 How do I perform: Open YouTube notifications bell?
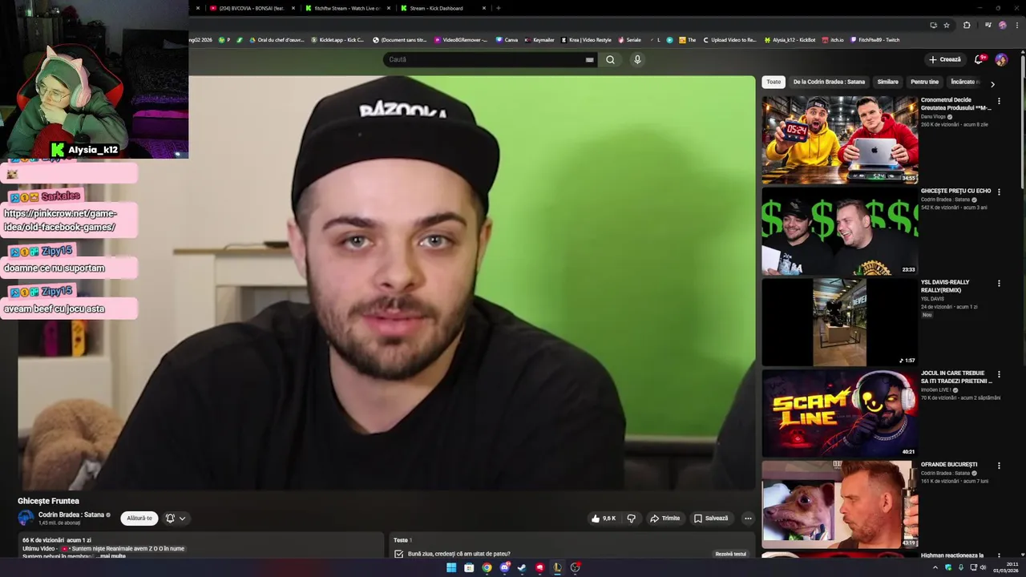coord(979,59)
